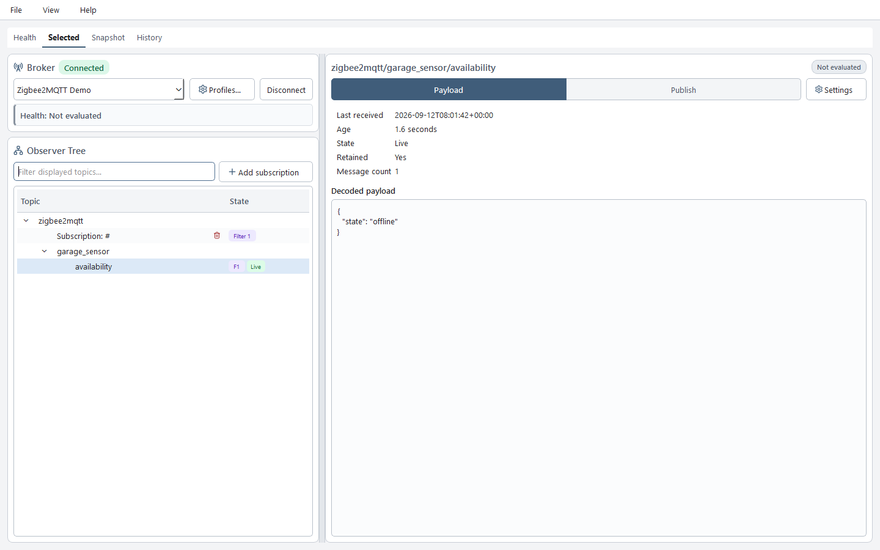The image size is (880, 550).
Task: Switch to the History tab
Action: point(149,37)
